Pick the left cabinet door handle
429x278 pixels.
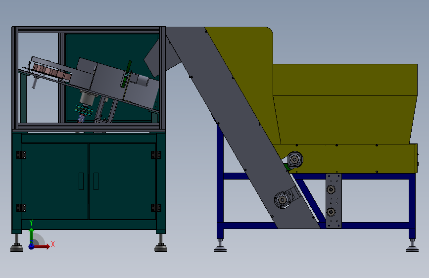click(81, 181)
